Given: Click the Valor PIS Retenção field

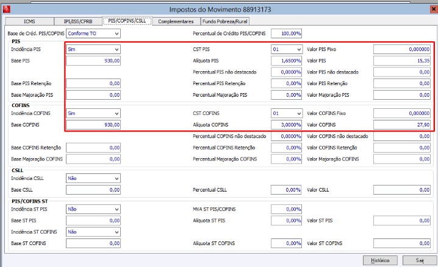Looking at the screenshot, I should [x=402, y=83].
